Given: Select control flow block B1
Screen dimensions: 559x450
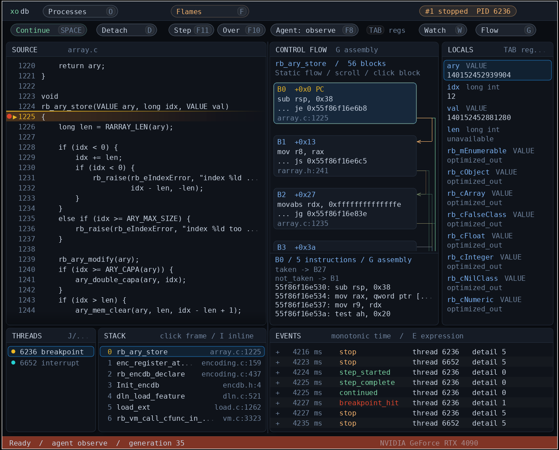Looking at the screenshot, I should point(345,156).
